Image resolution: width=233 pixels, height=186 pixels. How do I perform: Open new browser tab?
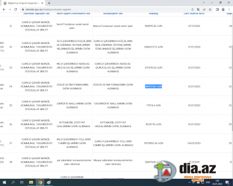tap(49, 3)
